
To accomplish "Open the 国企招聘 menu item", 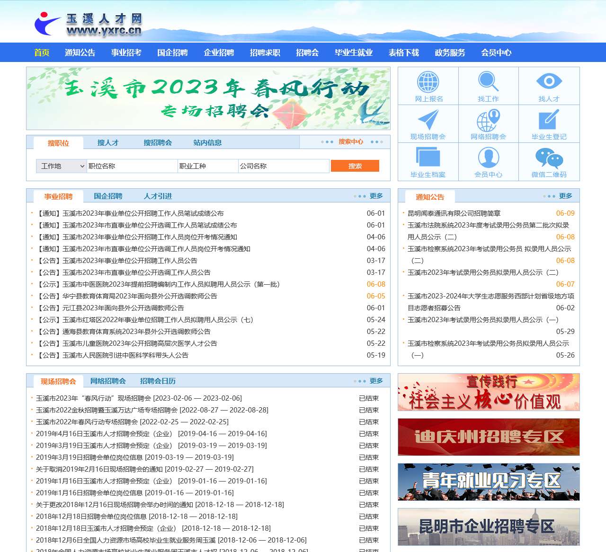I will [x=172, y=53].
